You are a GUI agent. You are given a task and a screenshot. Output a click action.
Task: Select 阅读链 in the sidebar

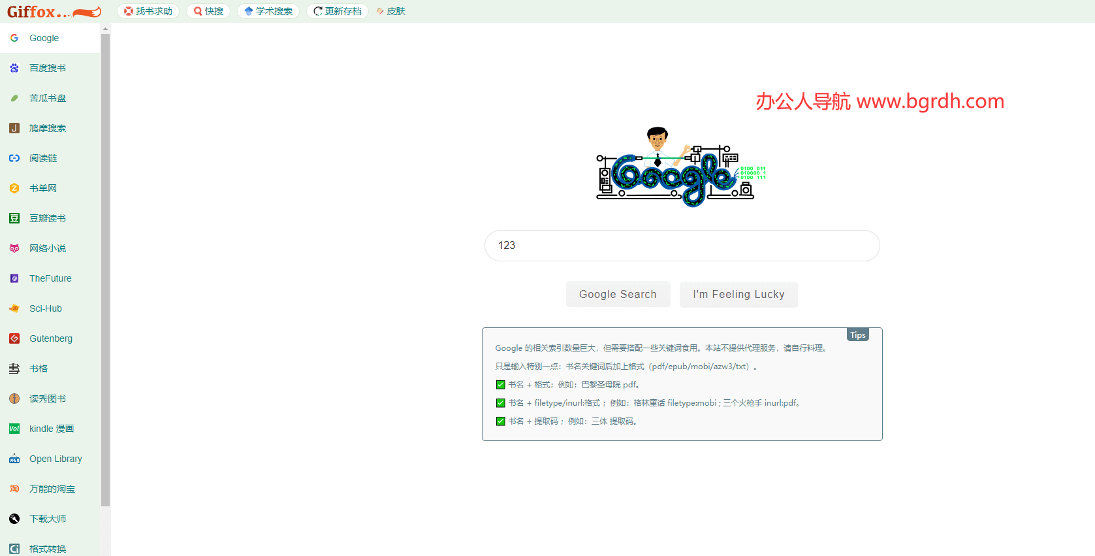point(50,158)
